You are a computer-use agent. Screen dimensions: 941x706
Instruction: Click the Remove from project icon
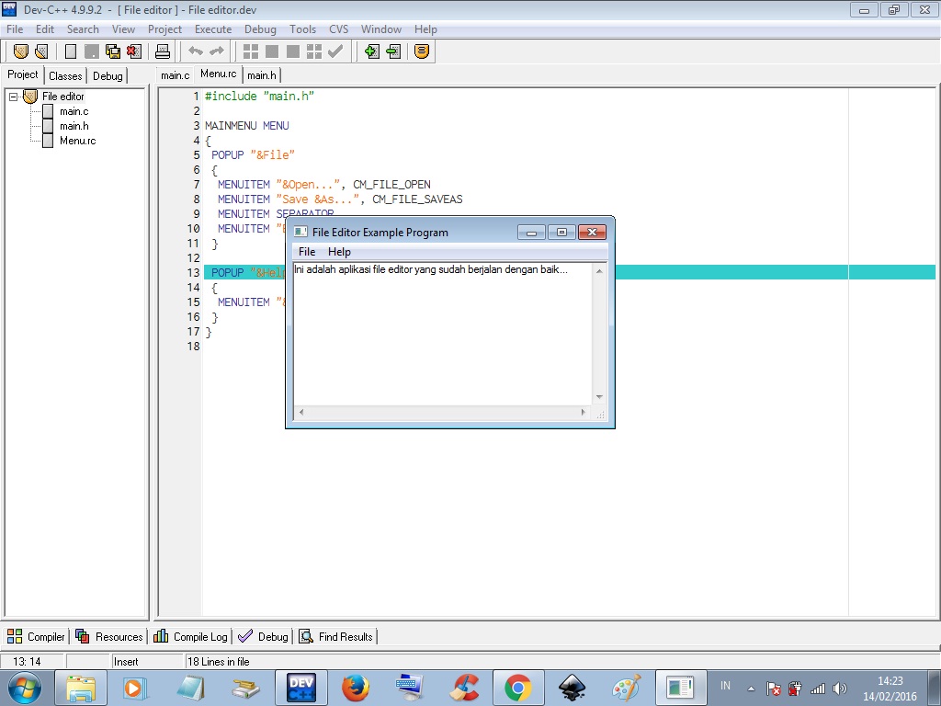click(x=393, y=51)
